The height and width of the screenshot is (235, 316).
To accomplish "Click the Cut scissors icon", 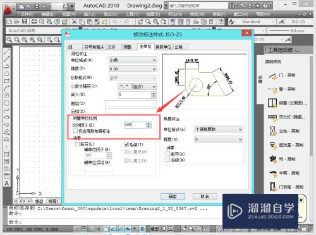I will [x=74, y=22].
